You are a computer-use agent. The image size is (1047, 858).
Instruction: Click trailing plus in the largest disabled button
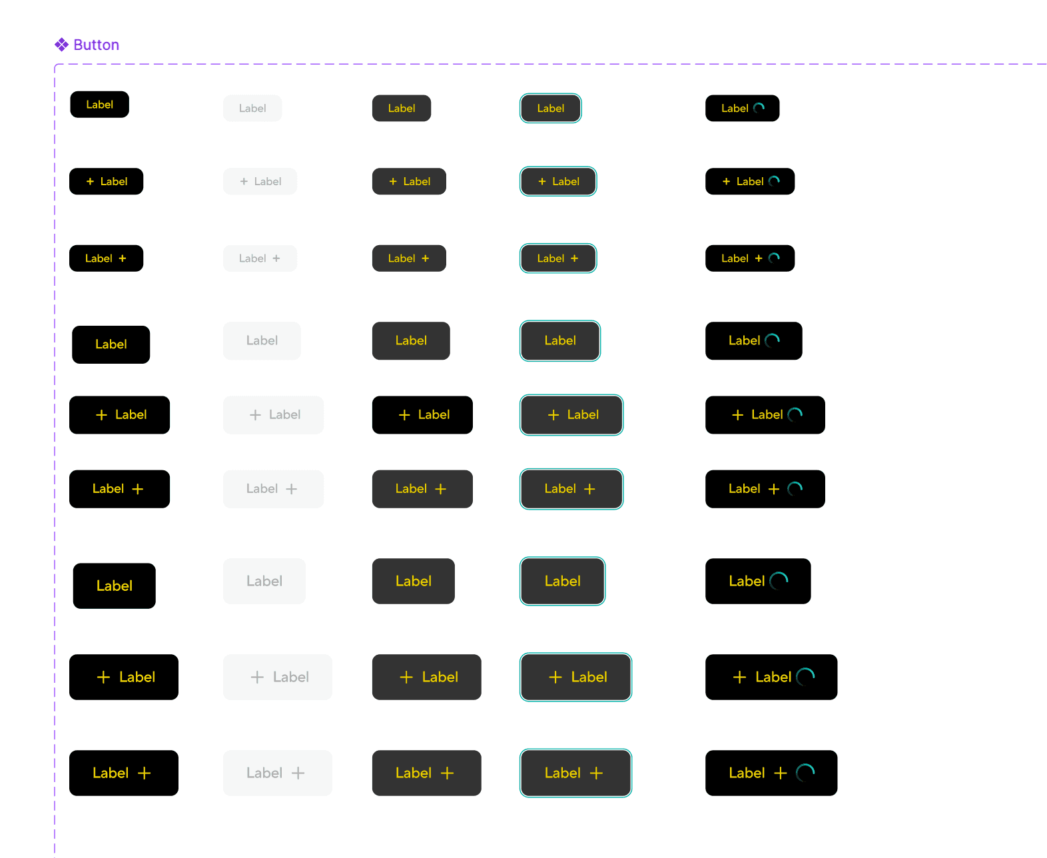pyautogui.click(x=298, y=773)
